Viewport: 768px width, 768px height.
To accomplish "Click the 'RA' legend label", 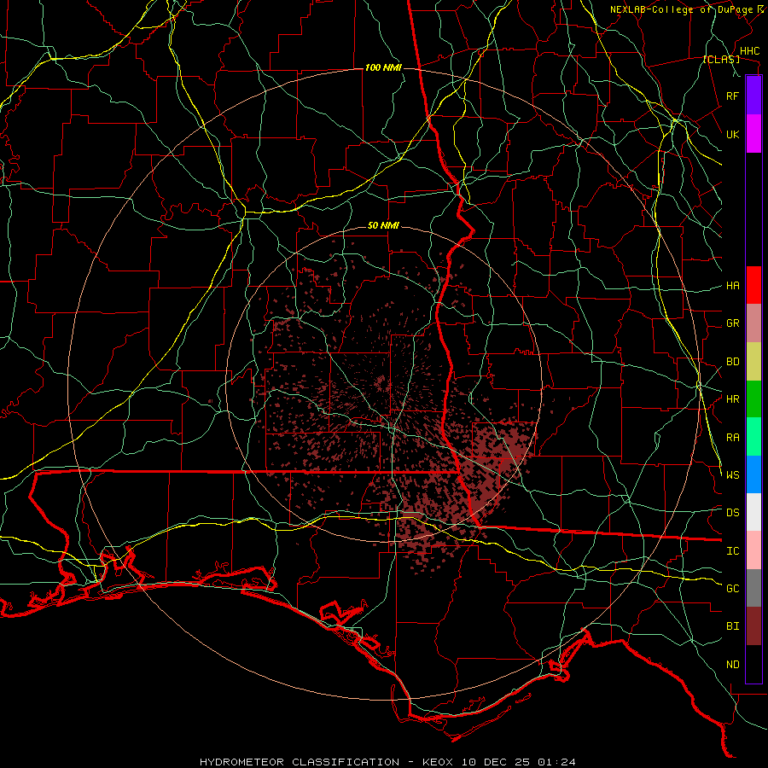I will [x=732, y=438].
